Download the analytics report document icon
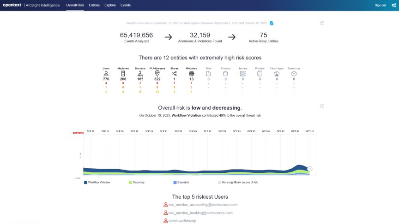399x224 pixels. coord(272,23)
